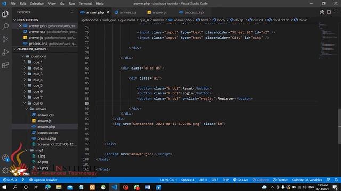Open Microsoft Edge from taskbar
This screenshot has height=191, width=341.
47,187
